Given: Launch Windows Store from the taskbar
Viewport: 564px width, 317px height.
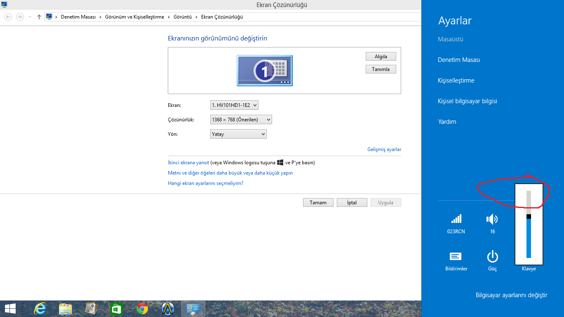Looking at the screenshot, I should [117, 308].
